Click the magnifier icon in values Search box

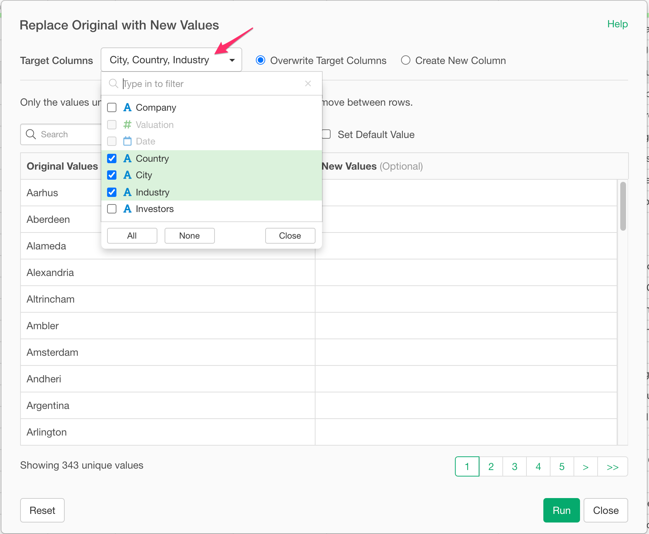point(31,134)
